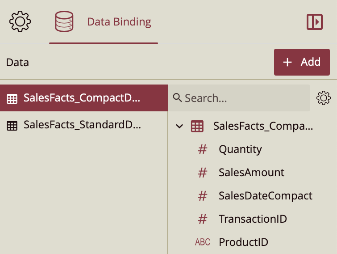Click the table icon in the field tree
The image size is (337, 254).
[x=197, y=127]
